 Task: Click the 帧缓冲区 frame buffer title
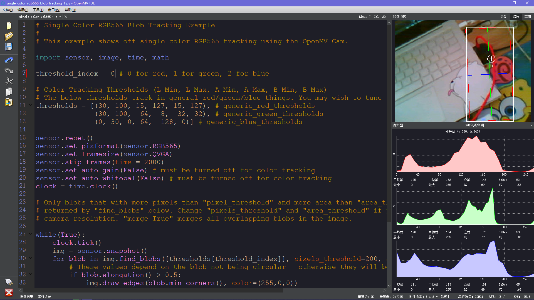coord(399,17)
